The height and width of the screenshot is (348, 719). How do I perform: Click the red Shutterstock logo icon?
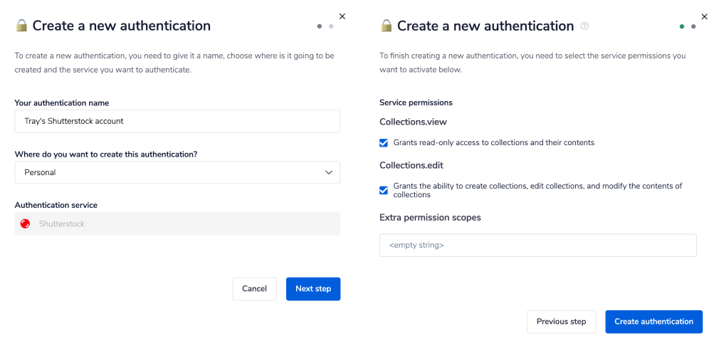pos(26,223)
